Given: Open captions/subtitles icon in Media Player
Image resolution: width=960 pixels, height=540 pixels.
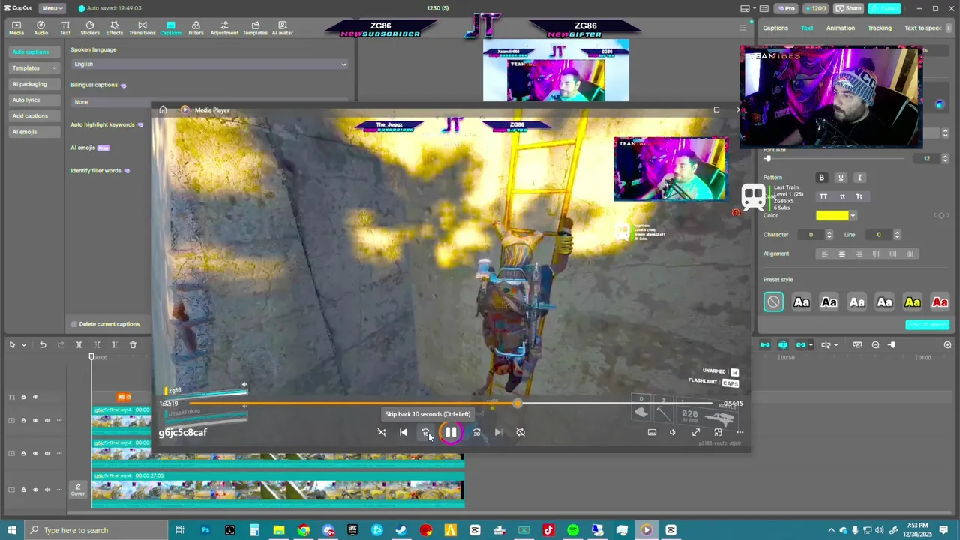Looking at the screenshot, I should click(x=652, y=432).
